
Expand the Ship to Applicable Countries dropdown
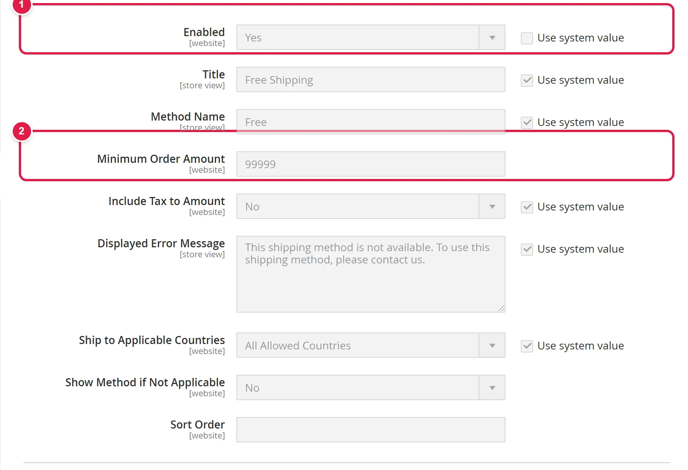click(x=371, y=345)
